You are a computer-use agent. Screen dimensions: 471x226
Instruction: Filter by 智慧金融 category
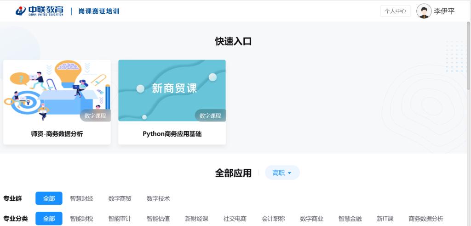pos(350,219)
